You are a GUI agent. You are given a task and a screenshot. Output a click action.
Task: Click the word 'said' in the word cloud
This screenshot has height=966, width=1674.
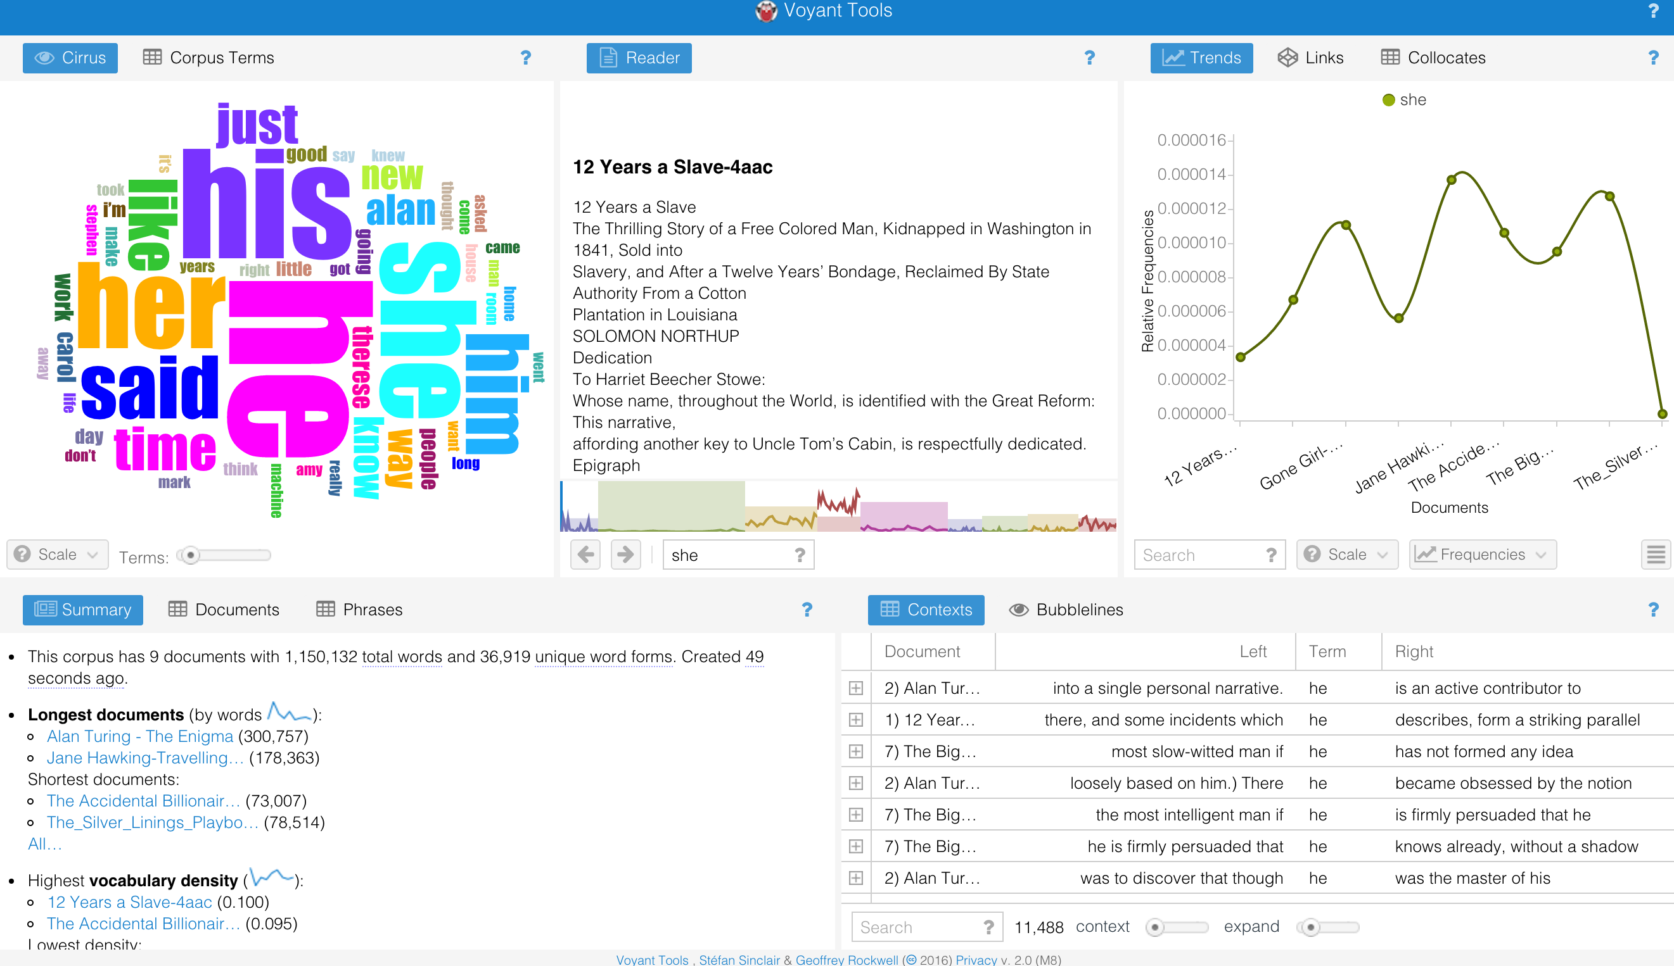point(150,387)
